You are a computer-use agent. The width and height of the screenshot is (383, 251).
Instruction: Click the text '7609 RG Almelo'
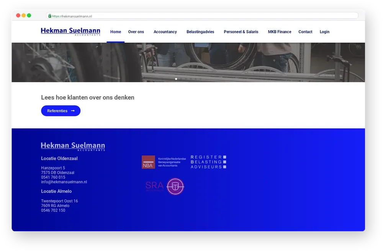coord(55,206)
